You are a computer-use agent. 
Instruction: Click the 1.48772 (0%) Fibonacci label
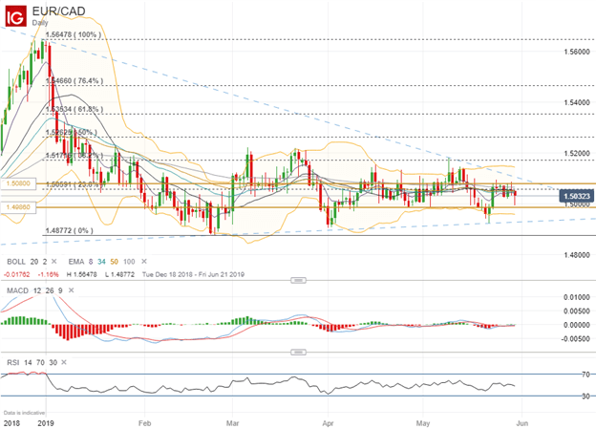click(69, 230)
